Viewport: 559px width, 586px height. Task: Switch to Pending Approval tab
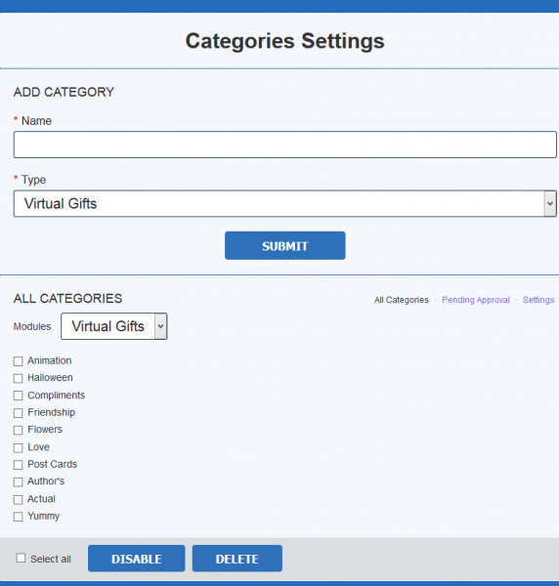(476, 300)
